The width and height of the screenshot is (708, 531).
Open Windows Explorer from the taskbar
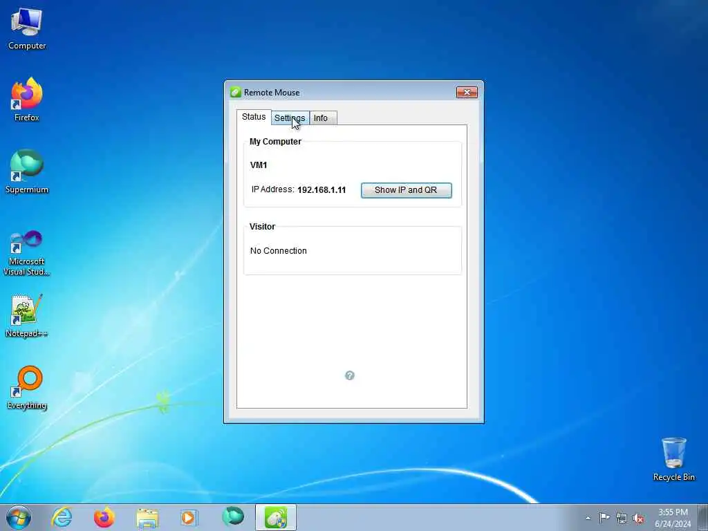click(147, 517)
